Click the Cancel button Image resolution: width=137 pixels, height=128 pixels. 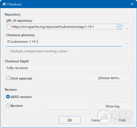96,120
